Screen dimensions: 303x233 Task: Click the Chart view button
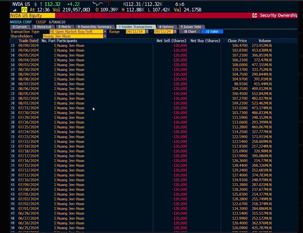[x=190, y=32]
